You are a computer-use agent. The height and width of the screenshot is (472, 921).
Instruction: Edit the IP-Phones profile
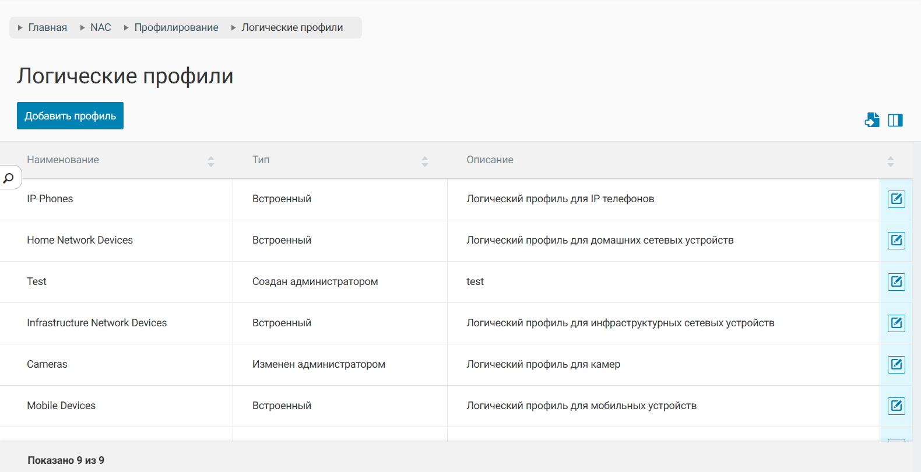tap(896, 199)
